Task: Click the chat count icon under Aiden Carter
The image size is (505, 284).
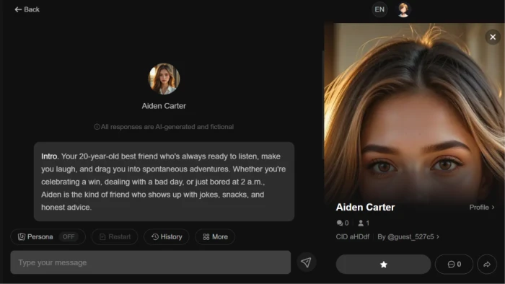Action: pyautogui.click(x=340, y=223)
